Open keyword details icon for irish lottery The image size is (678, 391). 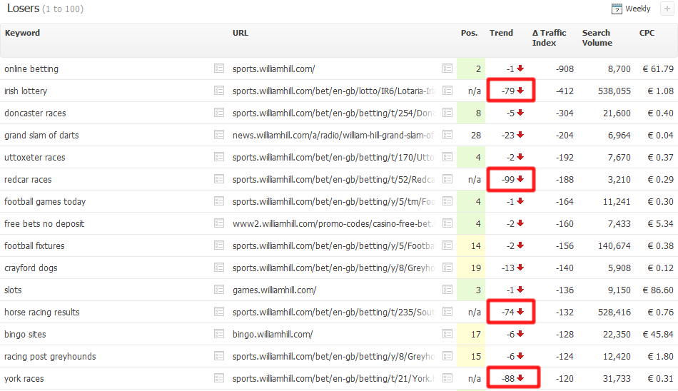coord(219,91)
